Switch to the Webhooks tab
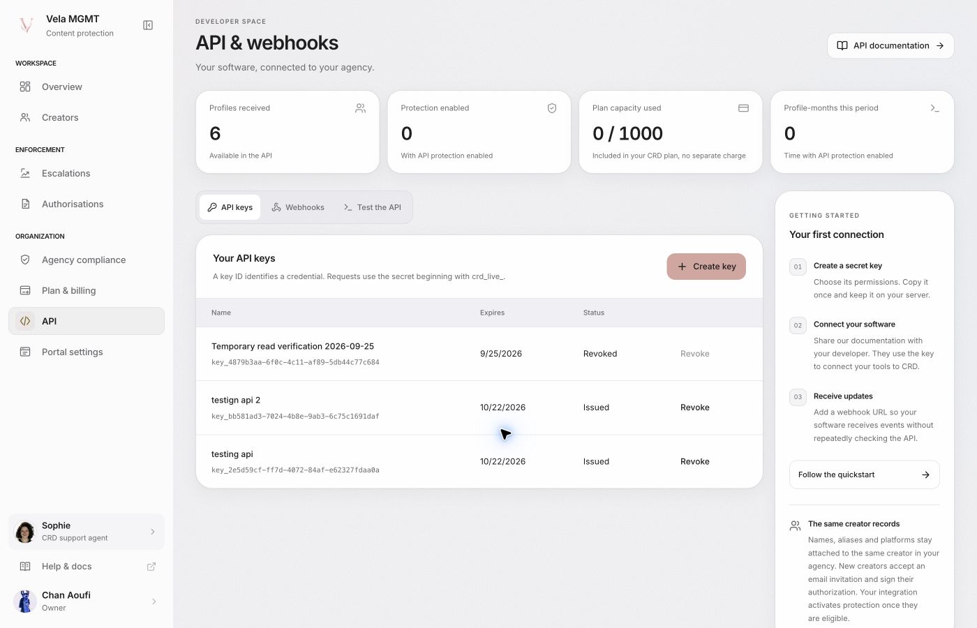Screen dimensions: 977x628 pos(298,207)
